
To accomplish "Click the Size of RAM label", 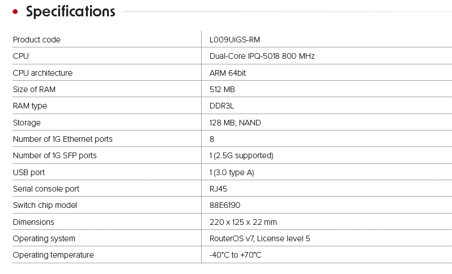I will [34, 89].
